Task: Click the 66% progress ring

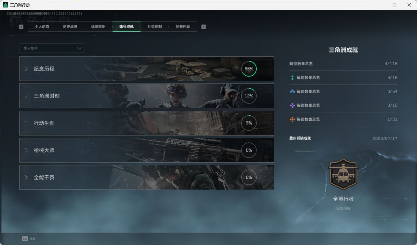Action: point(249,69)
